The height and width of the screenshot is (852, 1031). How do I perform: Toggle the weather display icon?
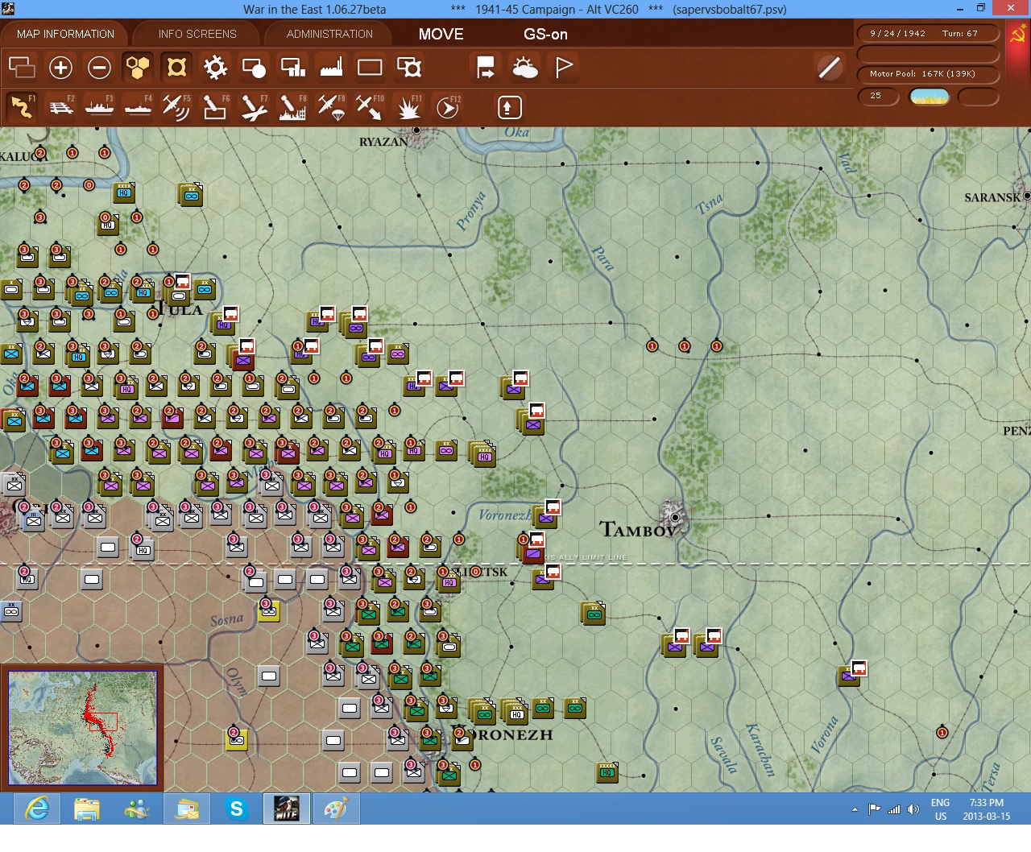point(525,67)
